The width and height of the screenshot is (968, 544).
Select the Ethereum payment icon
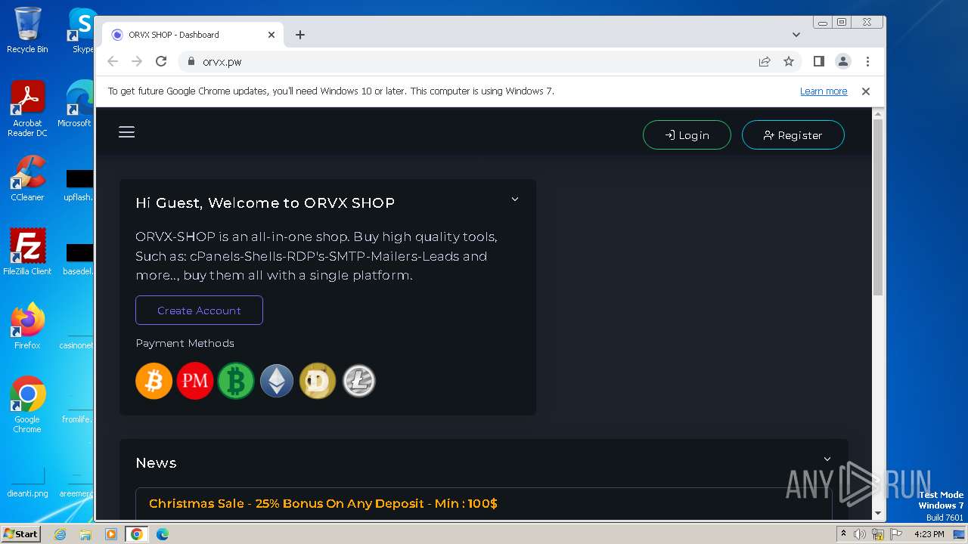277,381
